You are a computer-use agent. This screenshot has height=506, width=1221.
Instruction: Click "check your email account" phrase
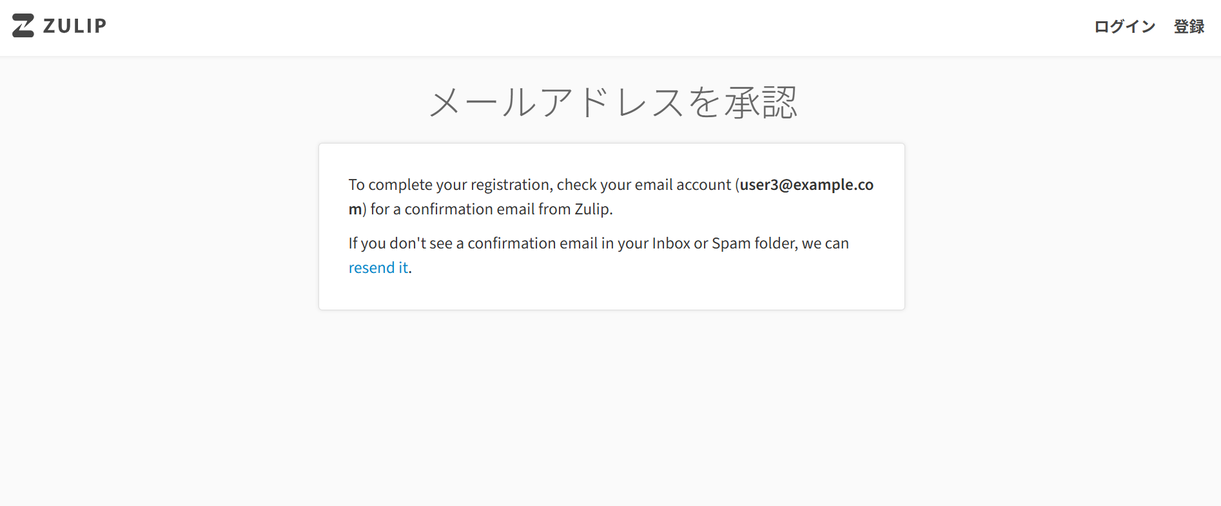click(x=643, y=185)
